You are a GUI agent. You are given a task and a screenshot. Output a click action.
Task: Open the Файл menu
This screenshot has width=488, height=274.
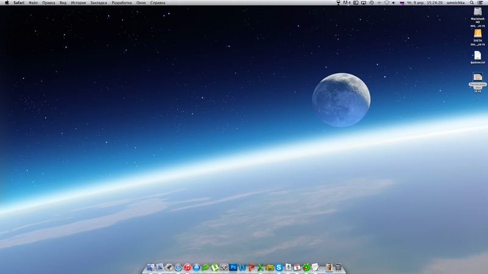34,3
